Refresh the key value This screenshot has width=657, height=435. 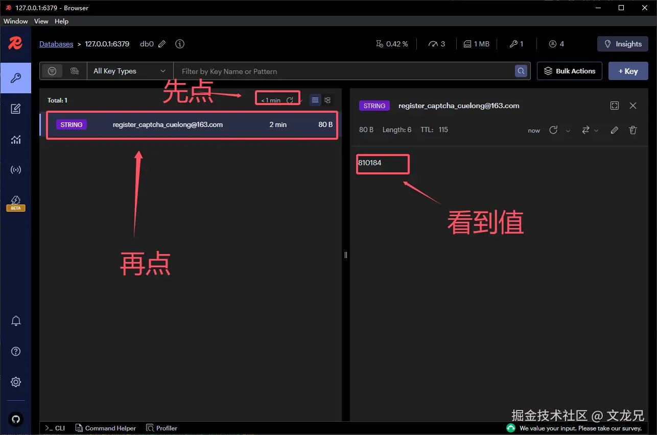(553, 130)
